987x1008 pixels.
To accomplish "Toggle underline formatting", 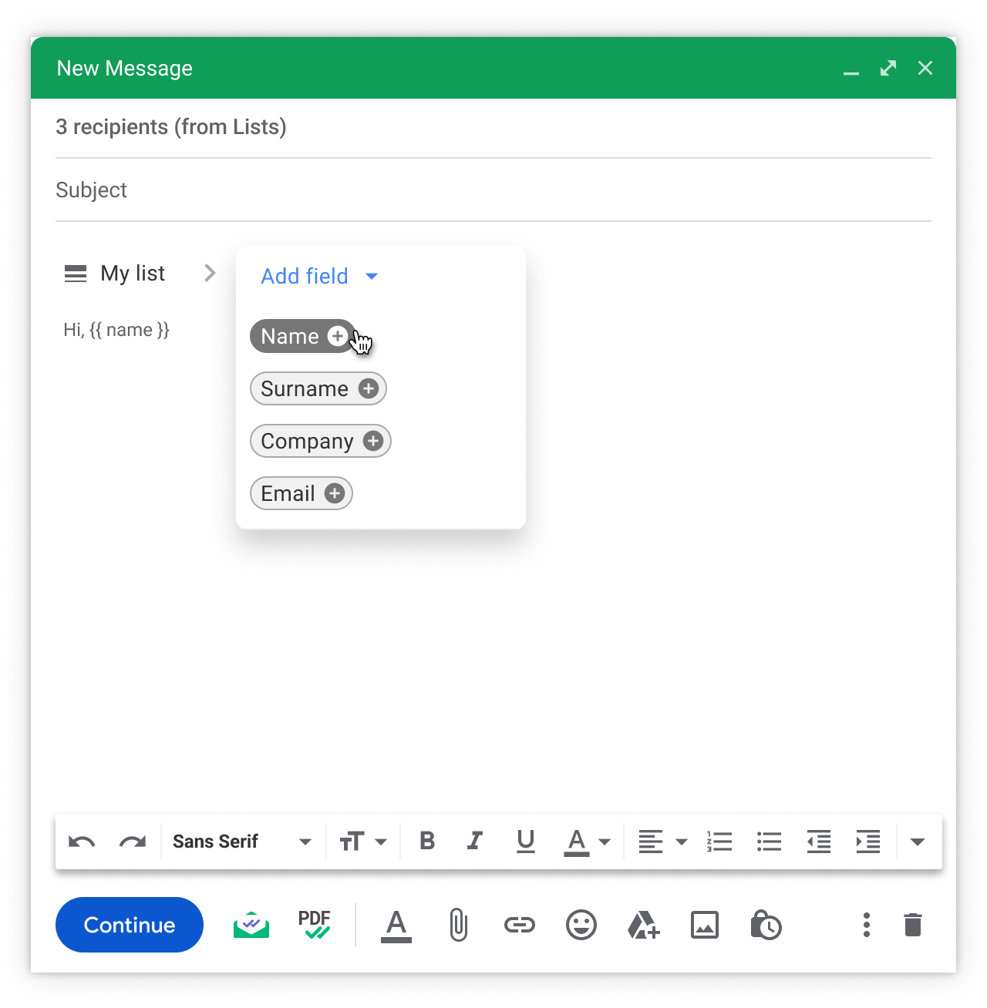I will [x=526, y=842].
